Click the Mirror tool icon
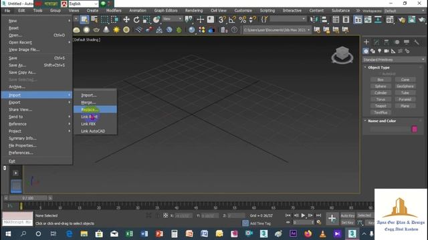 tap(314, 19)
